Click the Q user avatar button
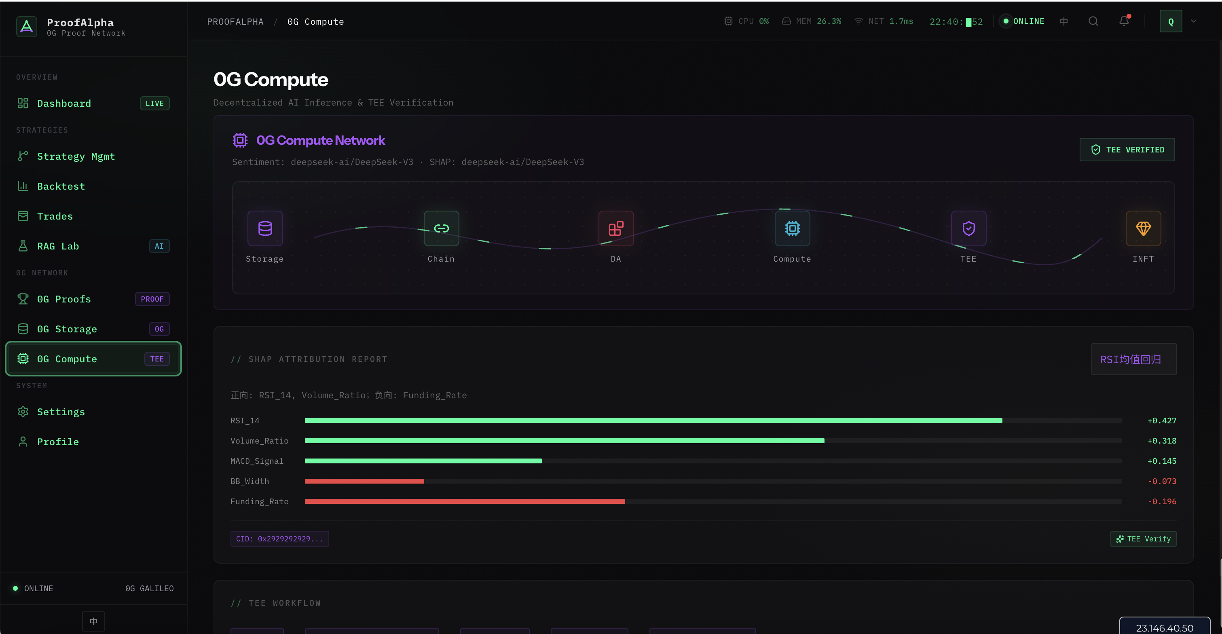 pyautogui.click(x=1171, y=21)
